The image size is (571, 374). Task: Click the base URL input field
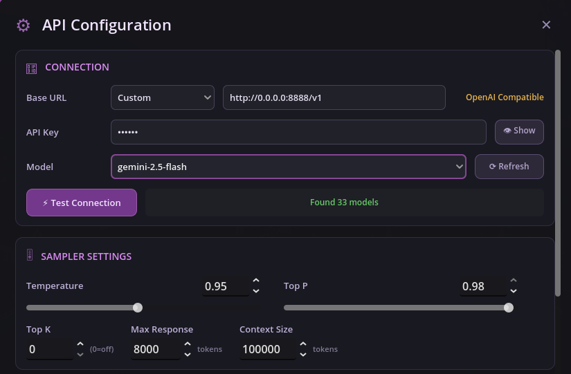334,97
